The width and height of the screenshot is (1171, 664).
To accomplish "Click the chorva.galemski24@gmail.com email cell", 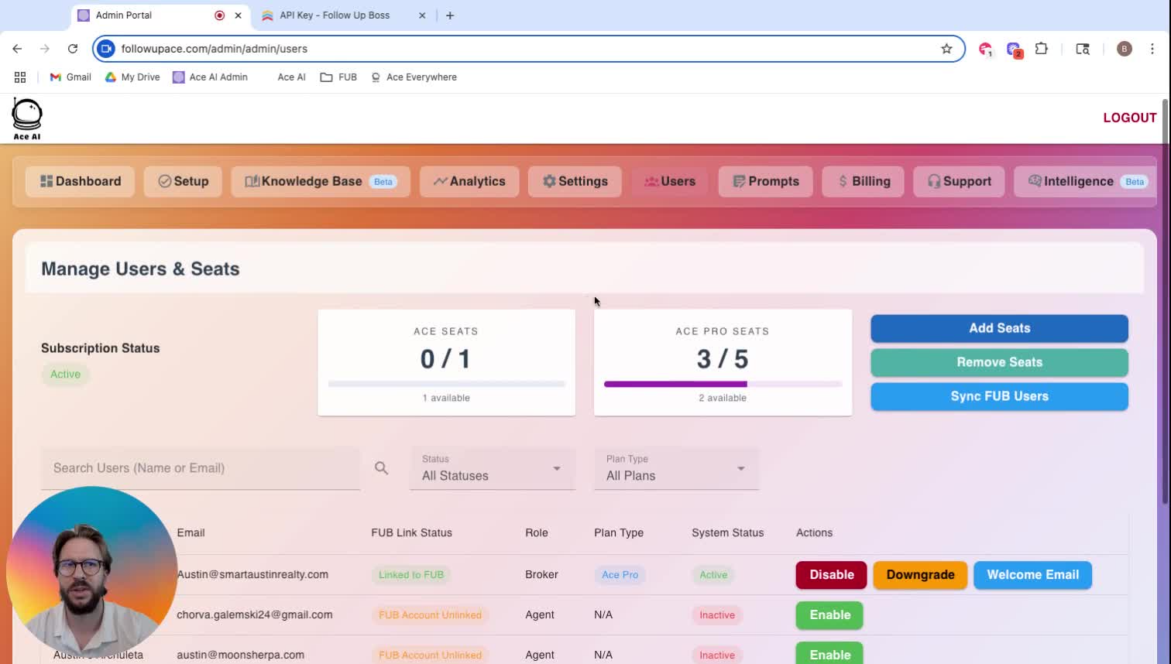I will pyautogui.click(x=255, y=614).
